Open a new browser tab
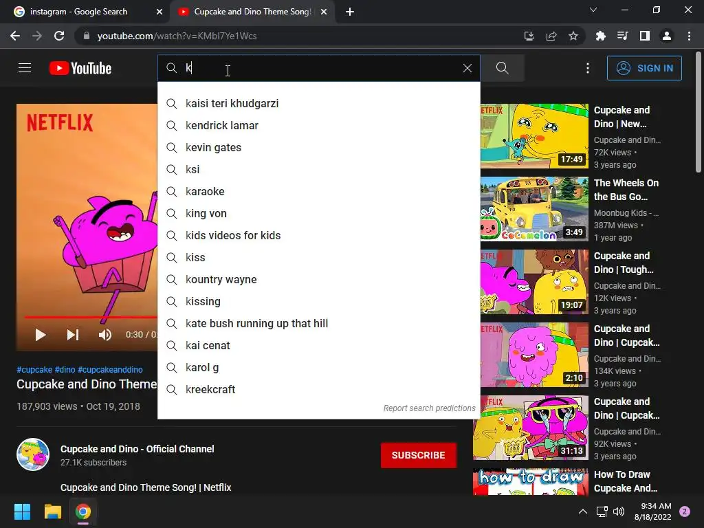This screenshot has height=528, width=704. pos(350,12)
